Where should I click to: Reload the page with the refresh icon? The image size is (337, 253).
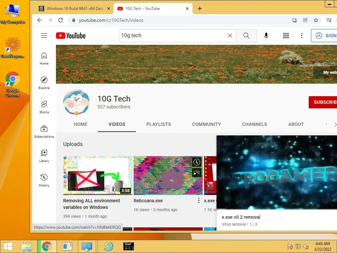61,20
